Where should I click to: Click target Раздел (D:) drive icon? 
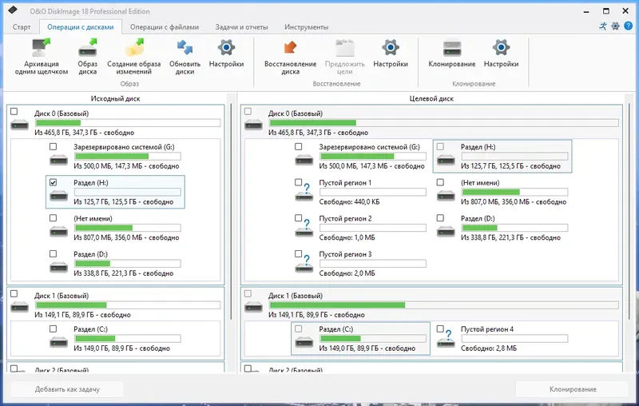click(x=446, y=232)
